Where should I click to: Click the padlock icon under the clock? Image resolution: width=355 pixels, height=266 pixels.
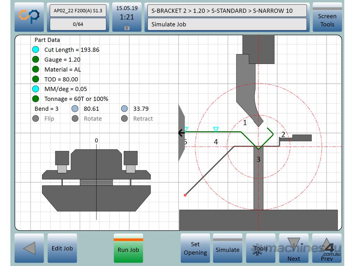click(127, 27)
